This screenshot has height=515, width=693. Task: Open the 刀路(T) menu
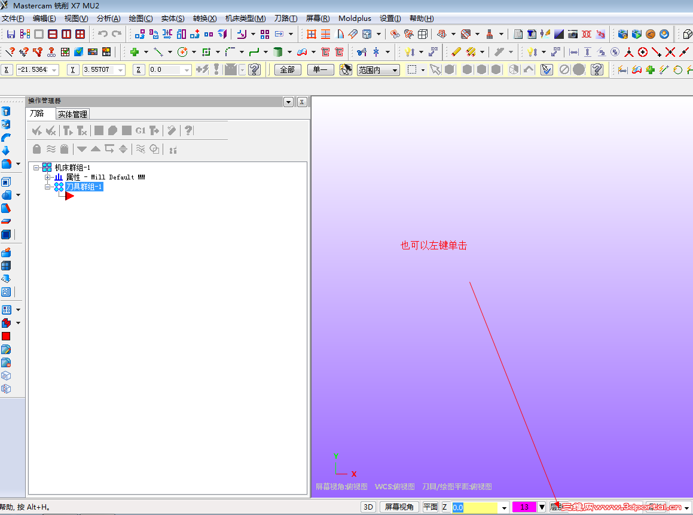point(285,18)
